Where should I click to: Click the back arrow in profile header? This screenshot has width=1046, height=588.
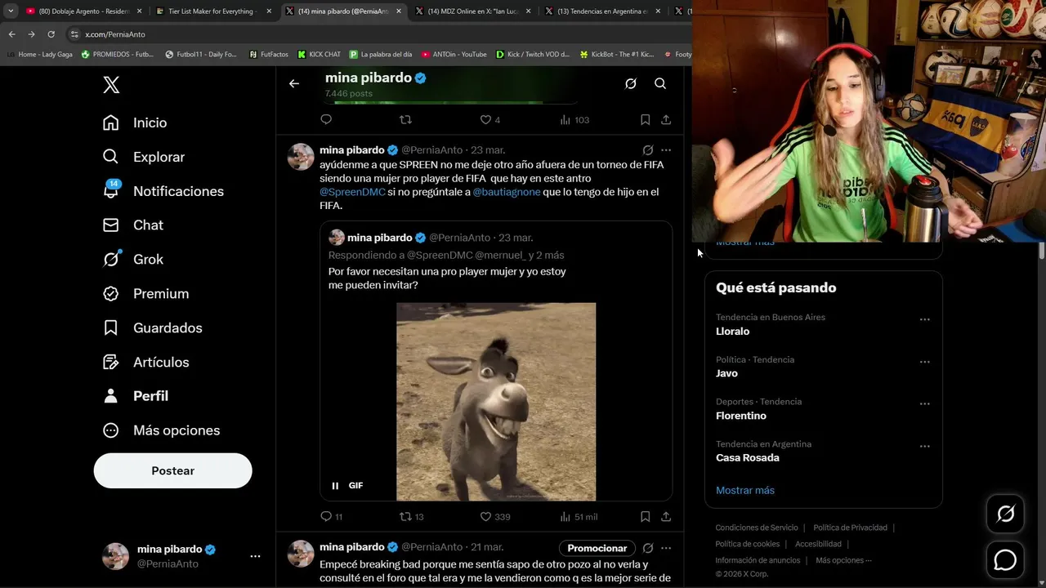click(294, 83)
